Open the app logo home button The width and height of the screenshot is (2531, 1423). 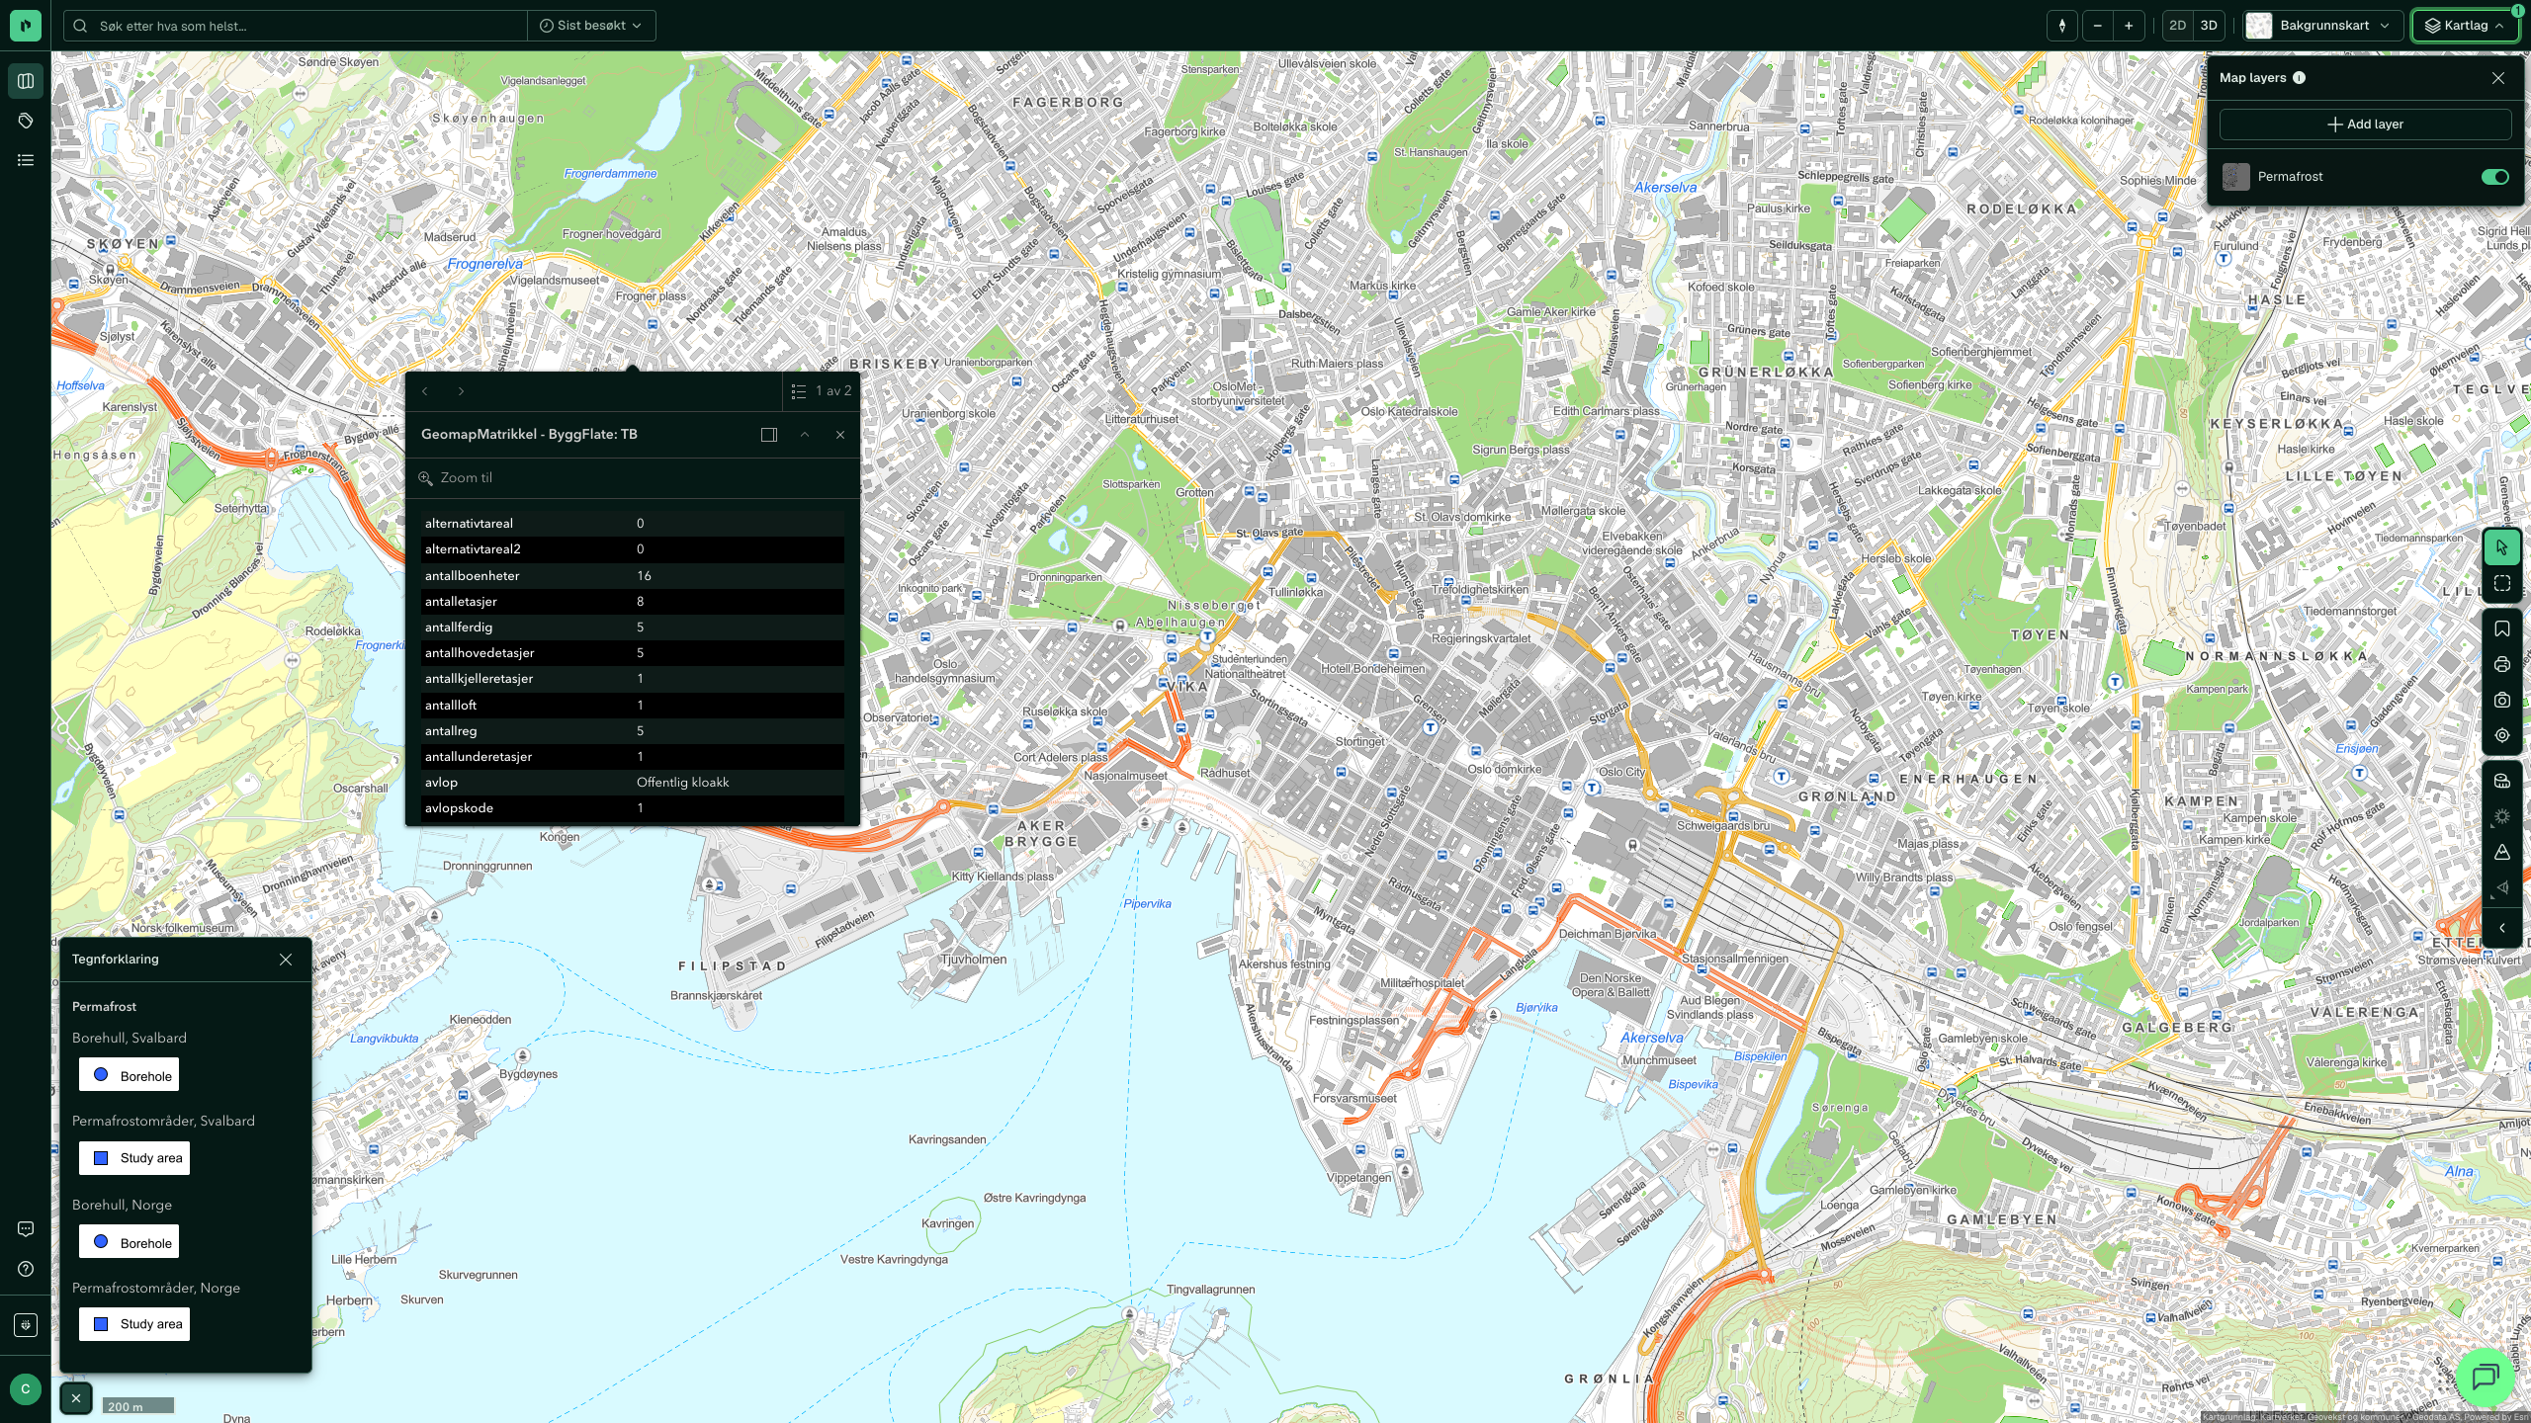click(x=26, y=26)
